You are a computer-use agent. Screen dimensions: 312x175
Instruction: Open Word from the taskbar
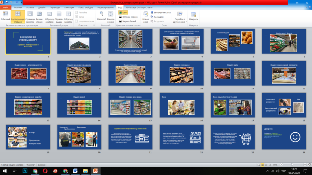tap(75, 171)
